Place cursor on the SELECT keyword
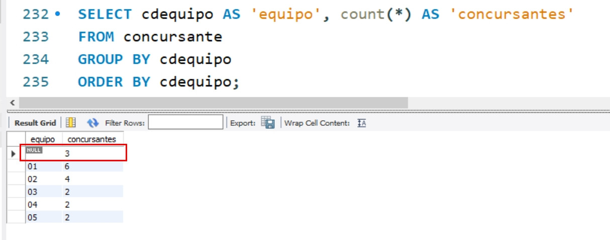The height and width of the screenshot is (240, 610). (x=105, y=14)
